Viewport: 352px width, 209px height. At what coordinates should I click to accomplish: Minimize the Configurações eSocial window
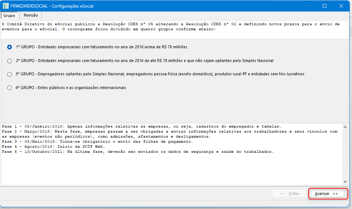(308, 6)
